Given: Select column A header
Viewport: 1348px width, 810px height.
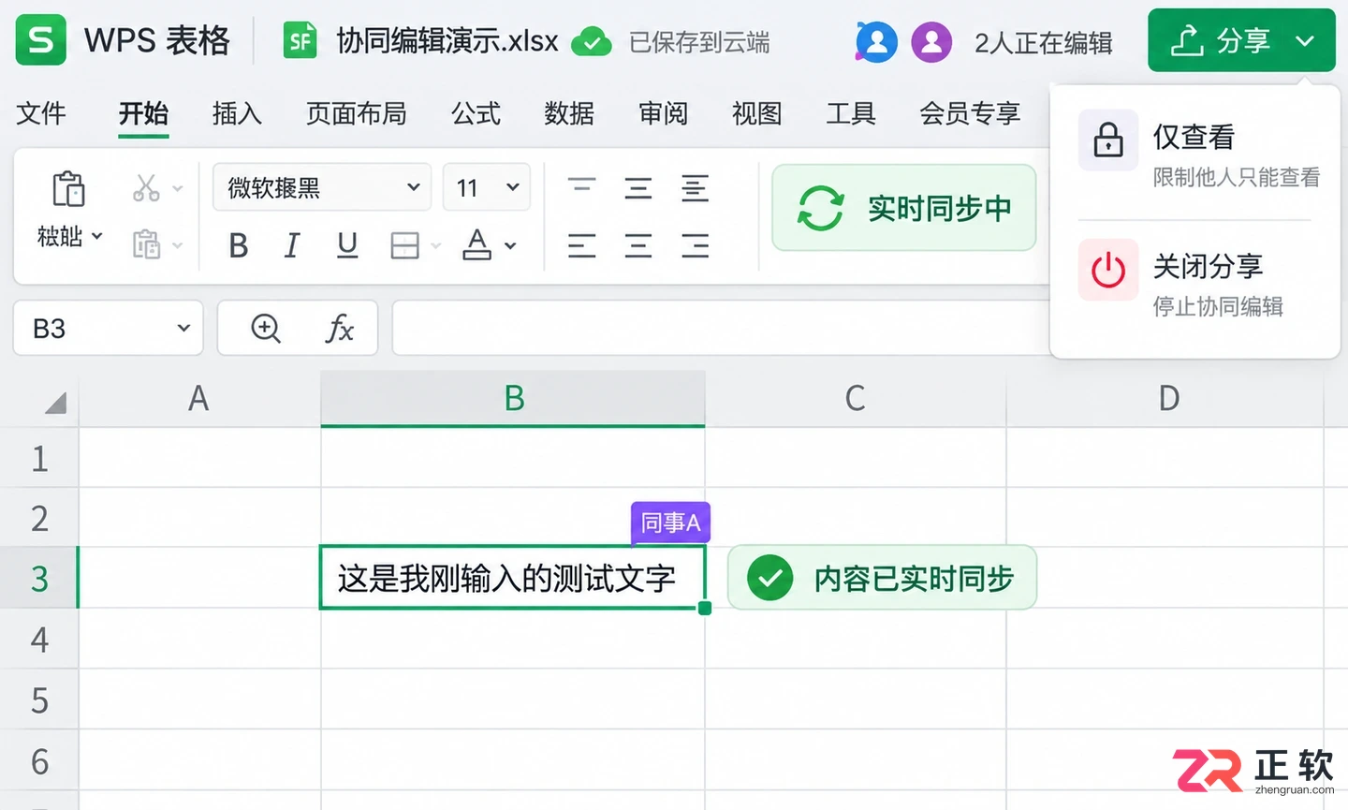Looking at the screenshot, I should click(198, 399).
